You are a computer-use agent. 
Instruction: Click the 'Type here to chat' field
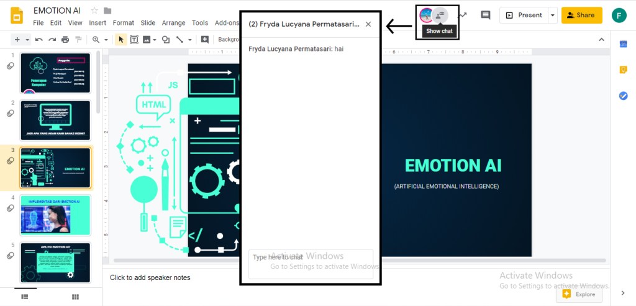click(311, 264)
